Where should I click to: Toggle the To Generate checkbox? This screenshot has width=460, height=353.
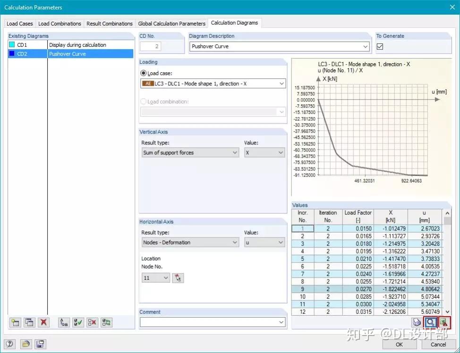(380, 46)
